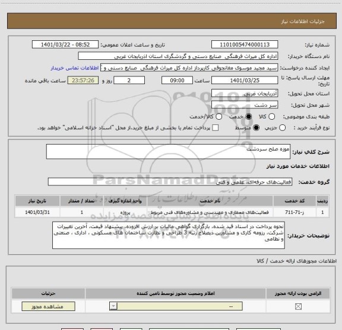
Task: Click the general description box موزه صلح سردشت
Action: tap(168, 152)
